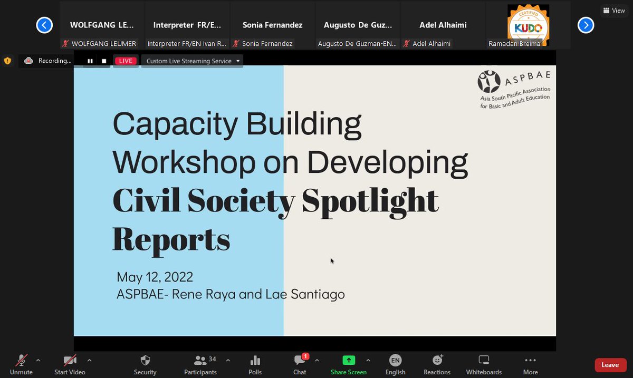
Task: Expand the Chat options arrow
Action: tap(316, 361)
